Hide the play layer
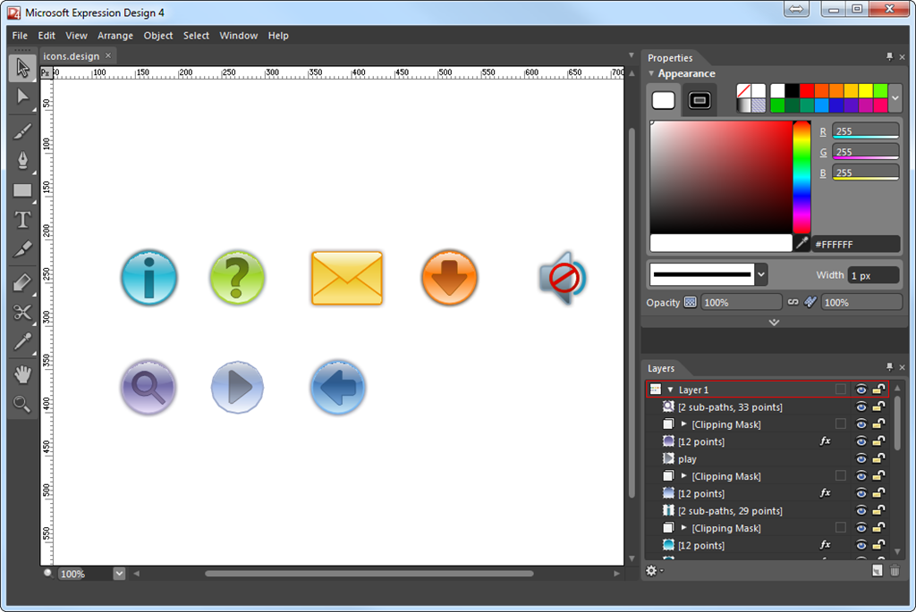The height and width of the screenshot is (612, 916). pyautogui.click(x=861, y=458)
